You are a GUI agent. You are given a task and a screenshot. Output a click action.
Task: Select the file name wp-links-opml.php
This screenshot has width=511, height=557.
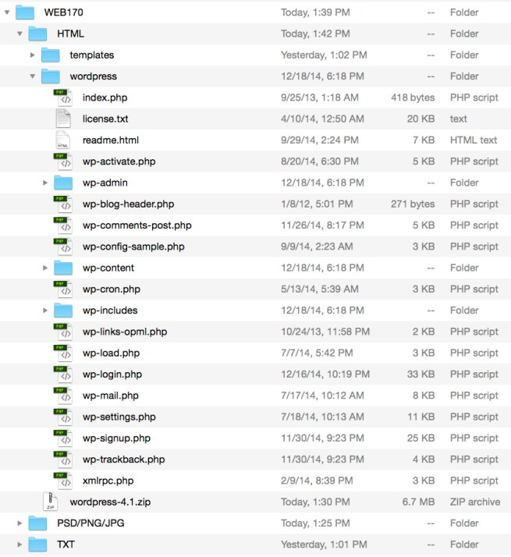click(x=125, y=332)
